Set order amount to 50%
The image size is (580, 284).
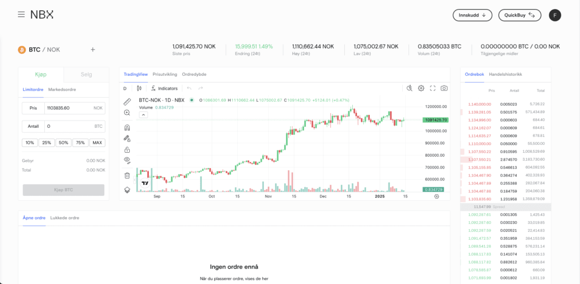(63, 143)
